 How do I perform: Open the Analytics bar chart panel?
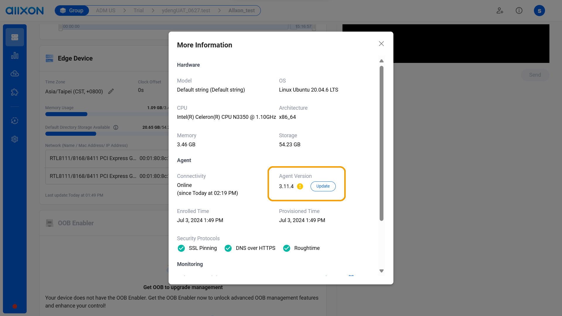click(15, 55)
